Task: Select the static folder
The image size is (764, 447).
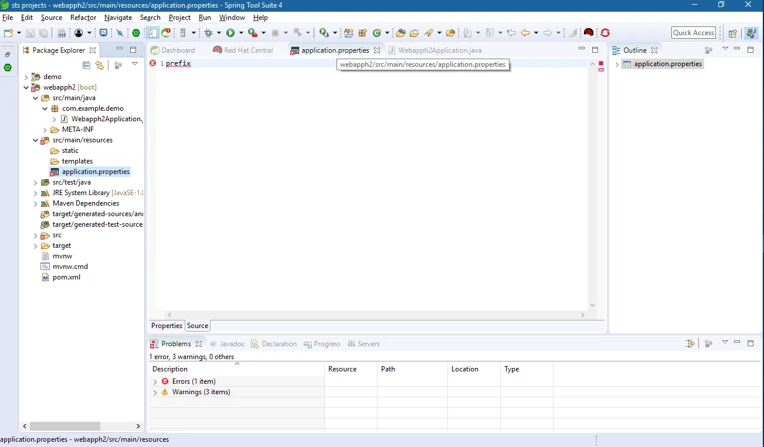Action: pos(64,151)
